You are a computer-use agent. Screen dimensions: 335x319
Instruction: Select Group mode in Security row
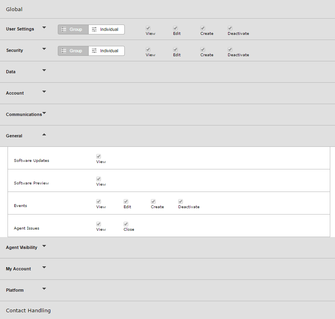73,51
